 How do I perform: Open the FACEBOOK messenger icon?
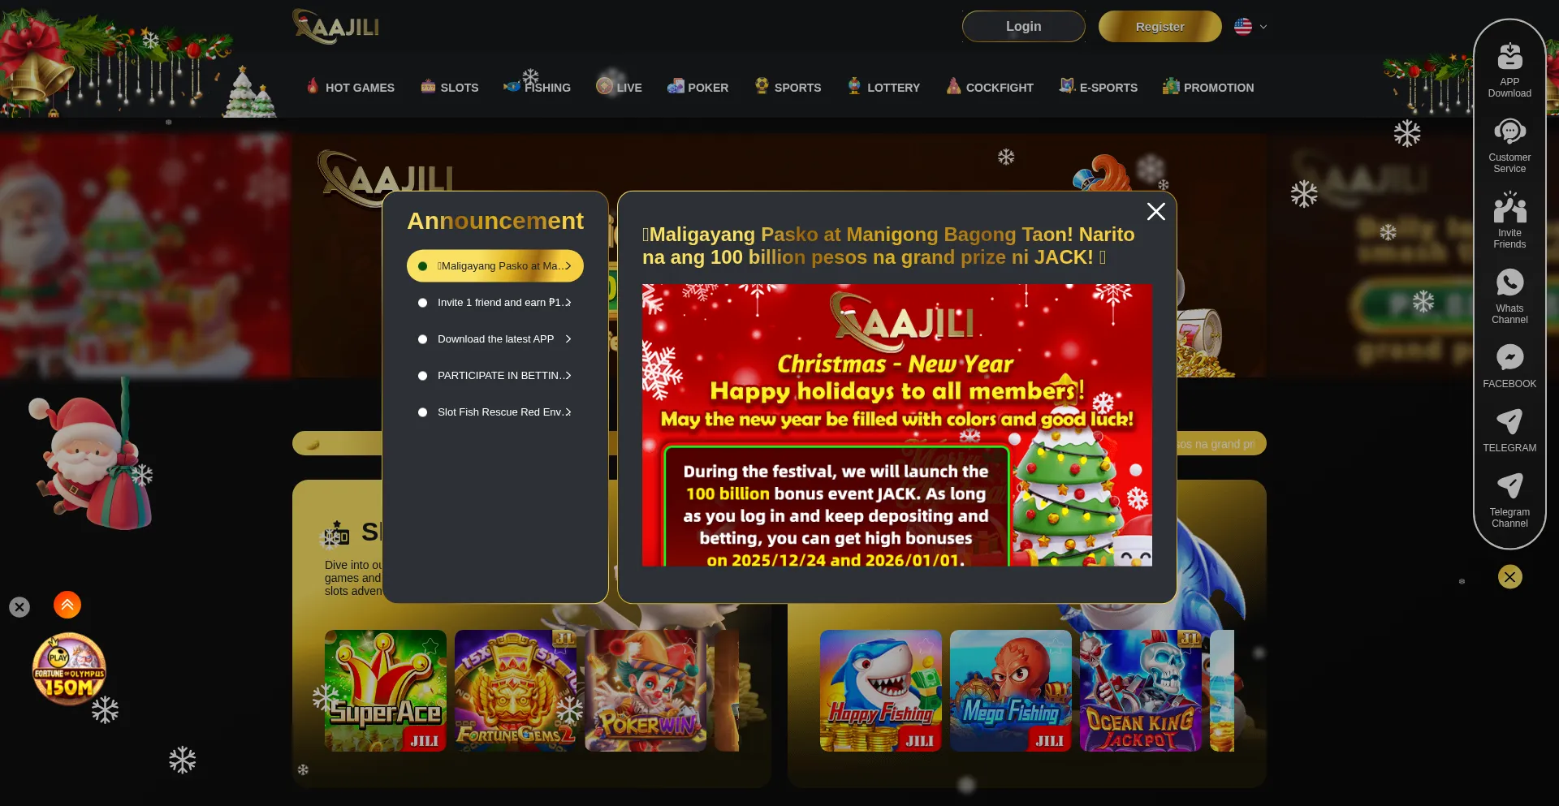pos(1509,357)
